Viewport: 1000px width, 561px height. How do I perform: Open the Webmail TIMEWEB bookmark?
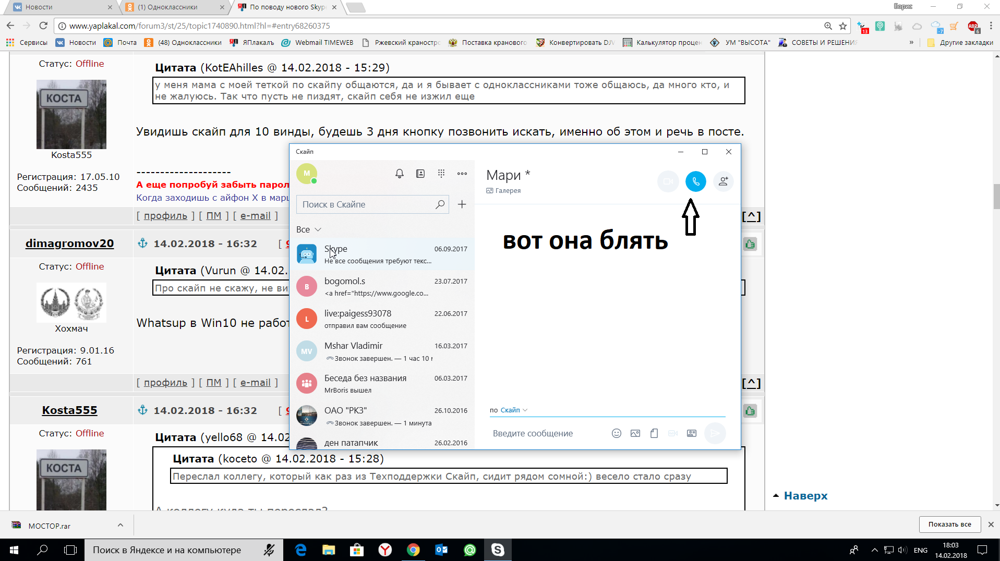coord(318,43)
